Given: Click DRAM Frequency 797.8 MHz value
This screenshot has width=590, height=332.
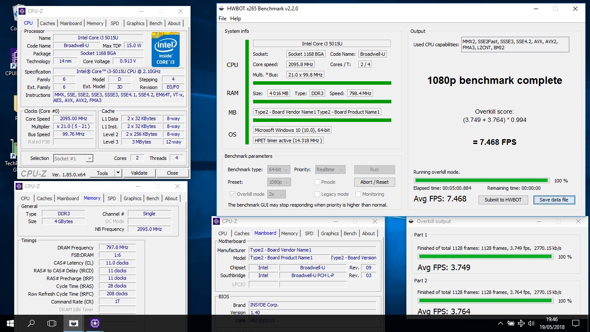Looking at the screenshot, I should (117, 248).
